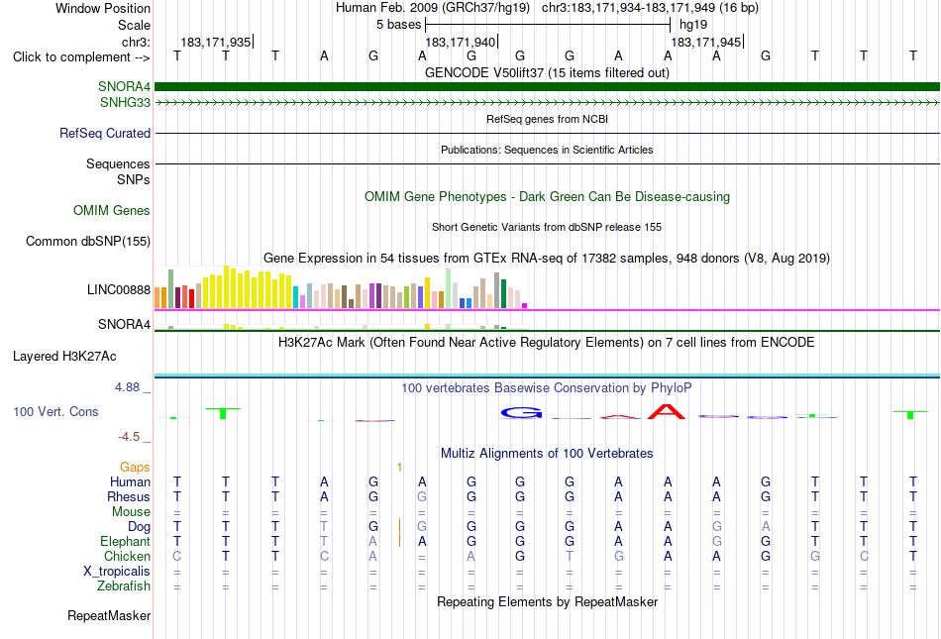The width and height of the screenshot is (941, 639).
Task: Click the Scale label
Action: pyautogui.click(x=134, y=25)
